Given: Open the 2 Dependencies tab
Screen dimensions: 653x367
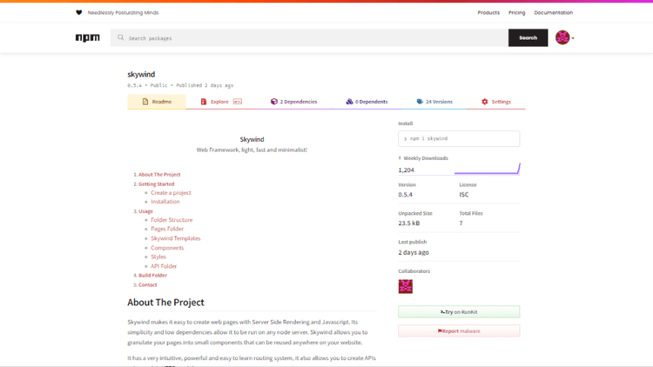Looking at the screenshot, I should 294,102.
